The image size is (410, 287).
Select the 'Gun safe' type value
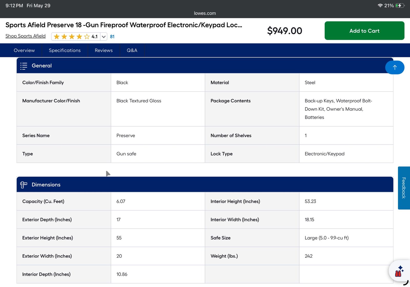(126, 154)
